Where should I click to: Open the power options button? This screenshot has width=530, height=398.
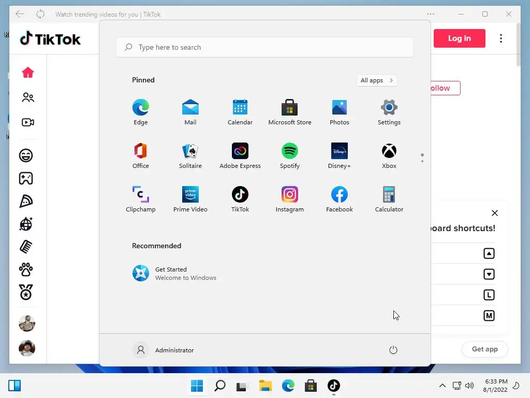pyautogui.click(x=393, y=350)
